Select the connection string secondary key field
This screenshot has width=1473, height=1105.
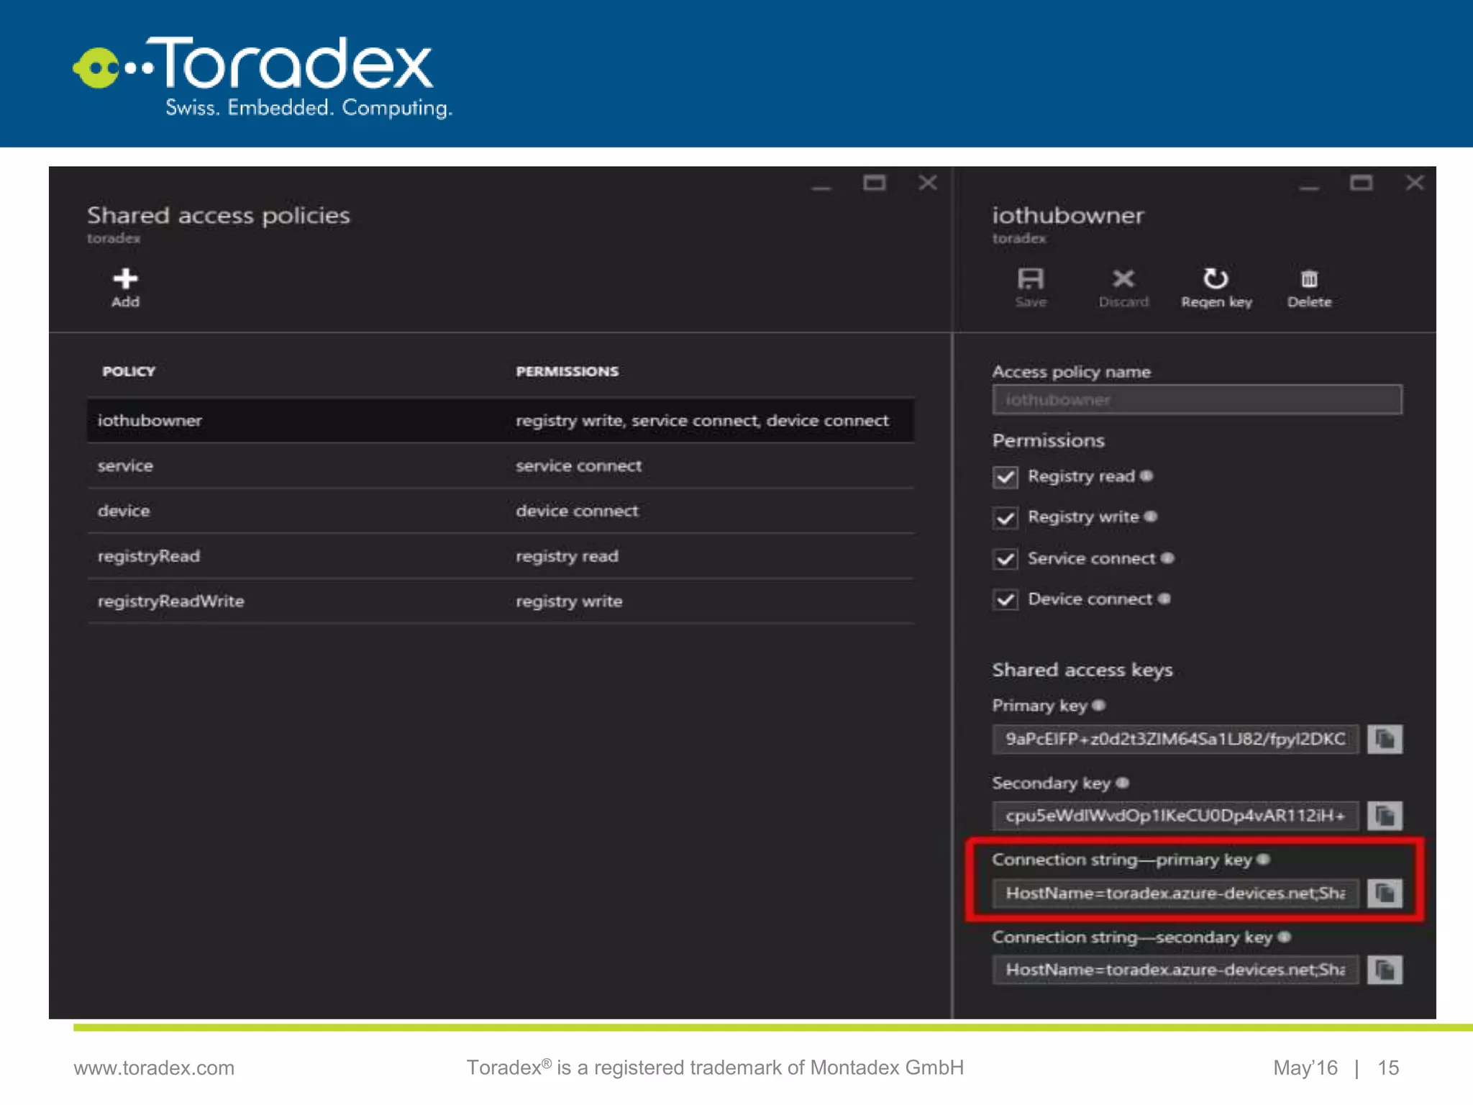coord(1175,970)
